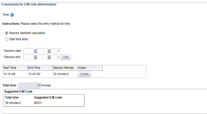Delete the 10:15 AM session row
The width and height of the screenshot is (207, 114).
pos(85,74)
